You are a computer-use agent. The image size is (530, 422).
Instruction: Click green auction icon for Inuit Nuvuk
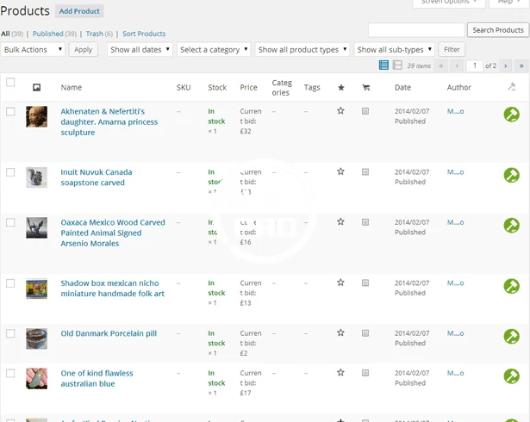point(511,176)
